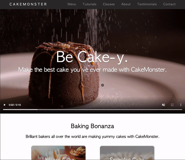This screenshot has height=160, width=185.
Task: Go to Tutorials page
Action: 89,4
